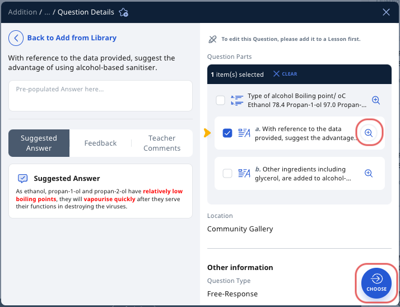Uncheck question part a checkbox
Image resolution: width=400 pixels, height=307 pixels.
pos(227,133)
